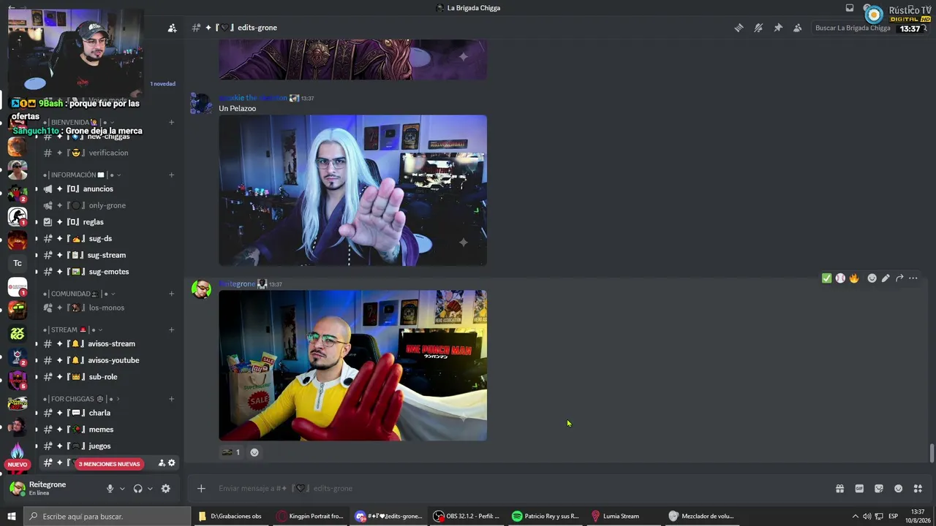
Task: Forward the hovered message
Action: click(899, 278)
